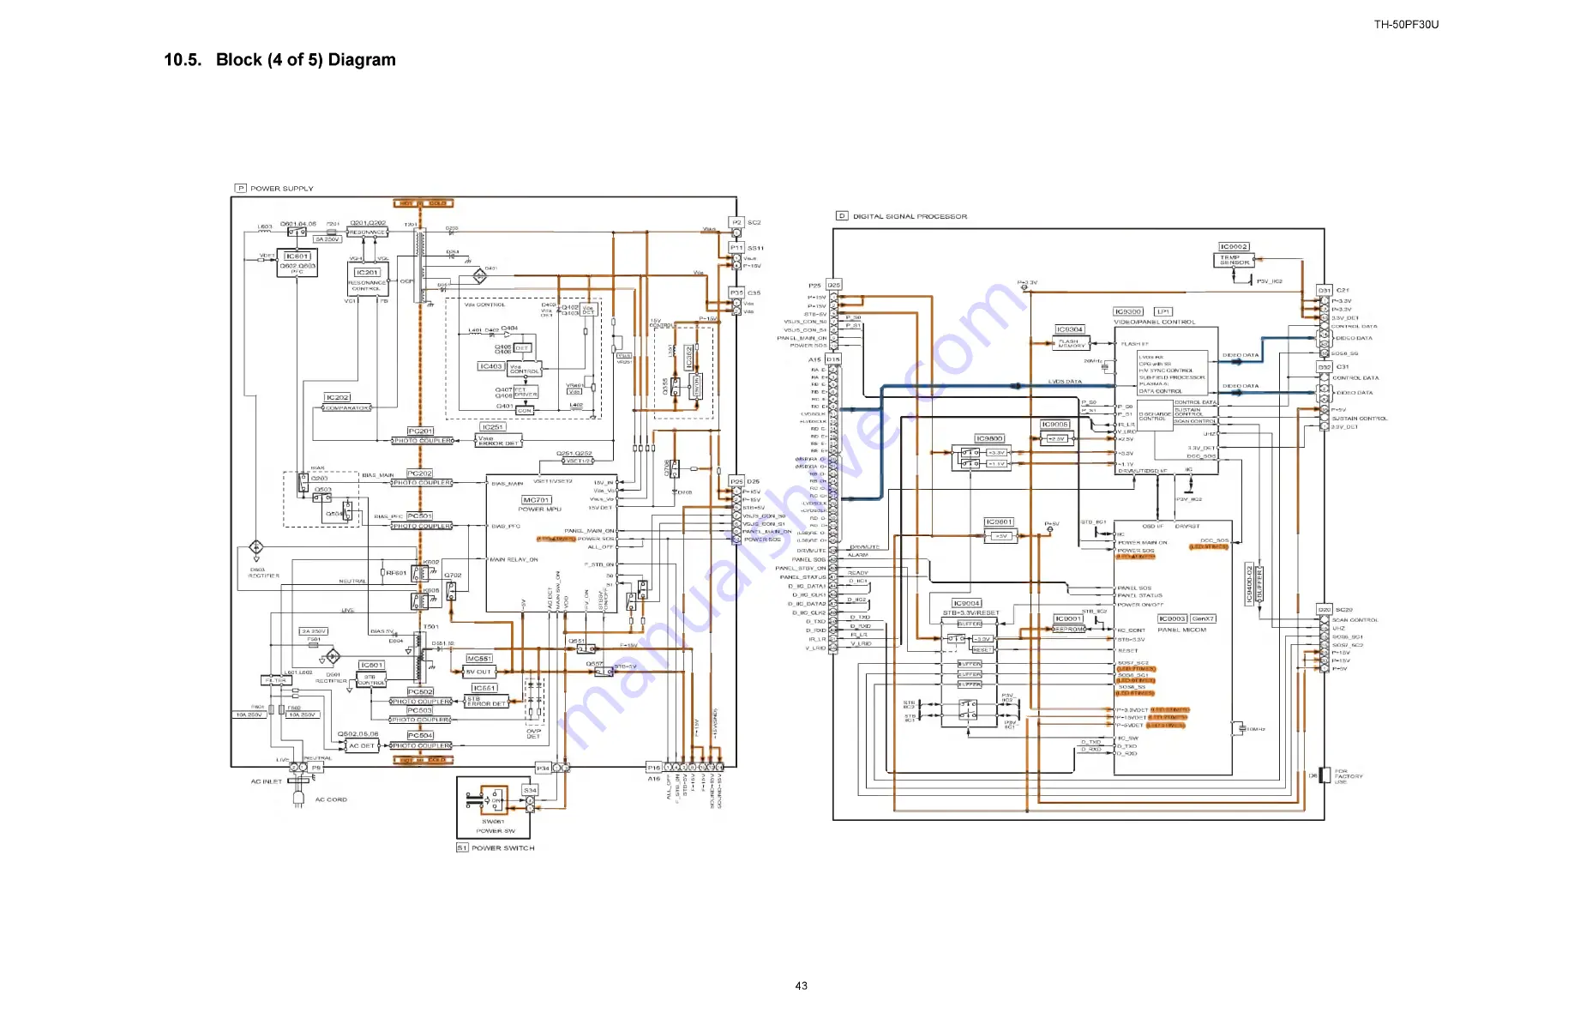Image resolution: width=1574 pixels, height=1019 pixels.
Task: Click the P35 connector label next to C35
Action: [x=736, y=292]
